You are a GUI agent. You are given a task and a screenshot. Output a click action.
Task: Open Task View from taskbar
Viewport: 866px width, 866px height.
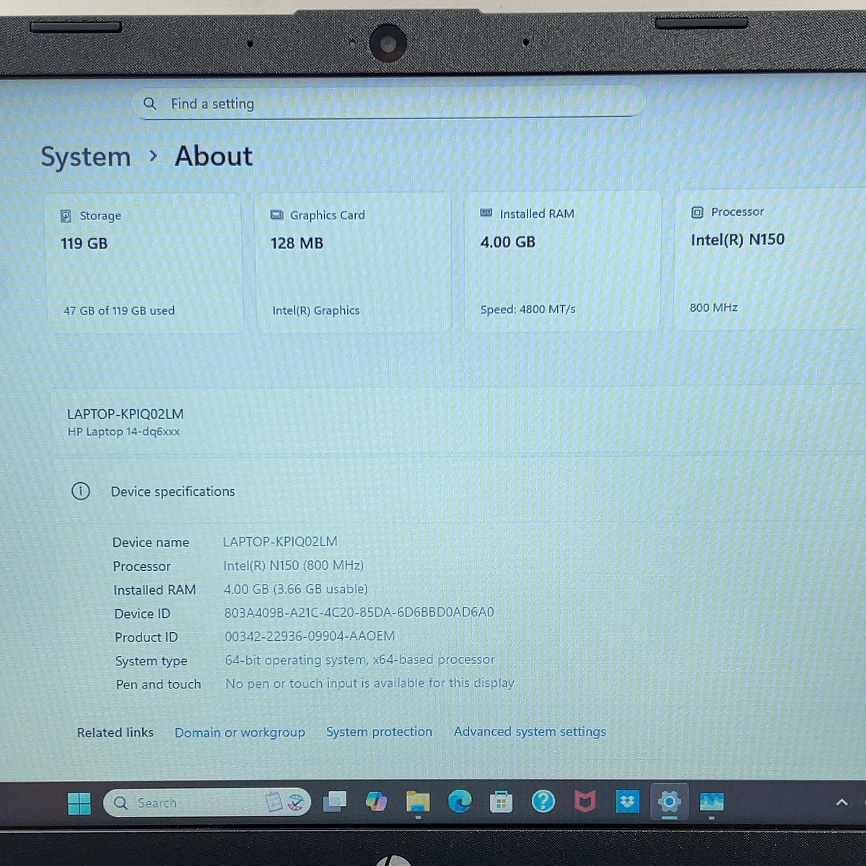pyautogui.click(x=334, y=802)
